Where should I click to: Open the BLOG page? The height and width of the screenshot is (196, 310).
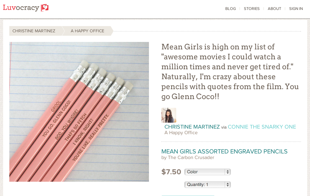(231, 9)
